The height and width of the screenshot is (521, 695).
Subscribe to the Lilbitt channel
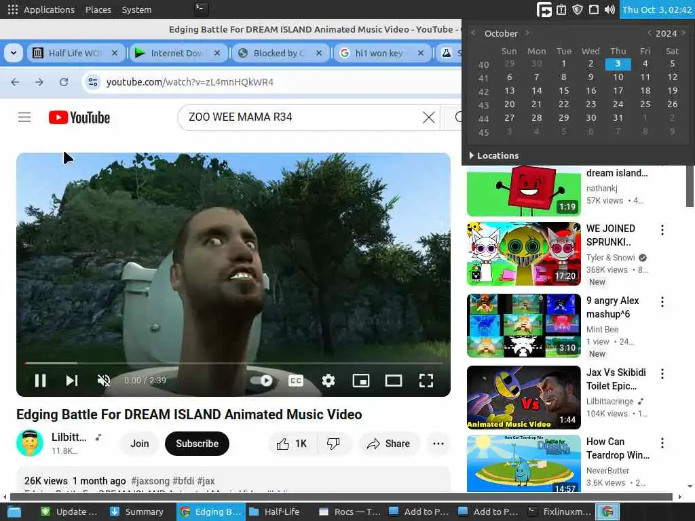[198, 444]
